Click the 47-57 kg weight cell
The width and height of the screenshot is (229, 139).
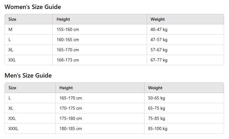159,40
